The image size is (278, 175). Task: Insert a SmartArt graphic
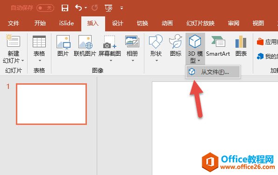(x=218, y=46)
